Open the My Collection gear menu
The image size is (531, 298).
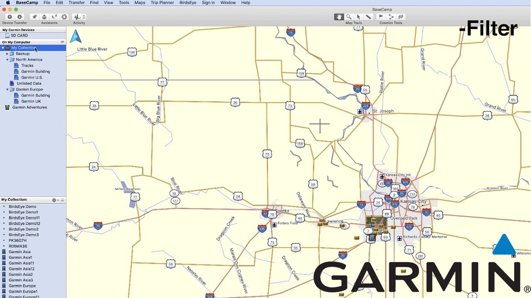55,200
